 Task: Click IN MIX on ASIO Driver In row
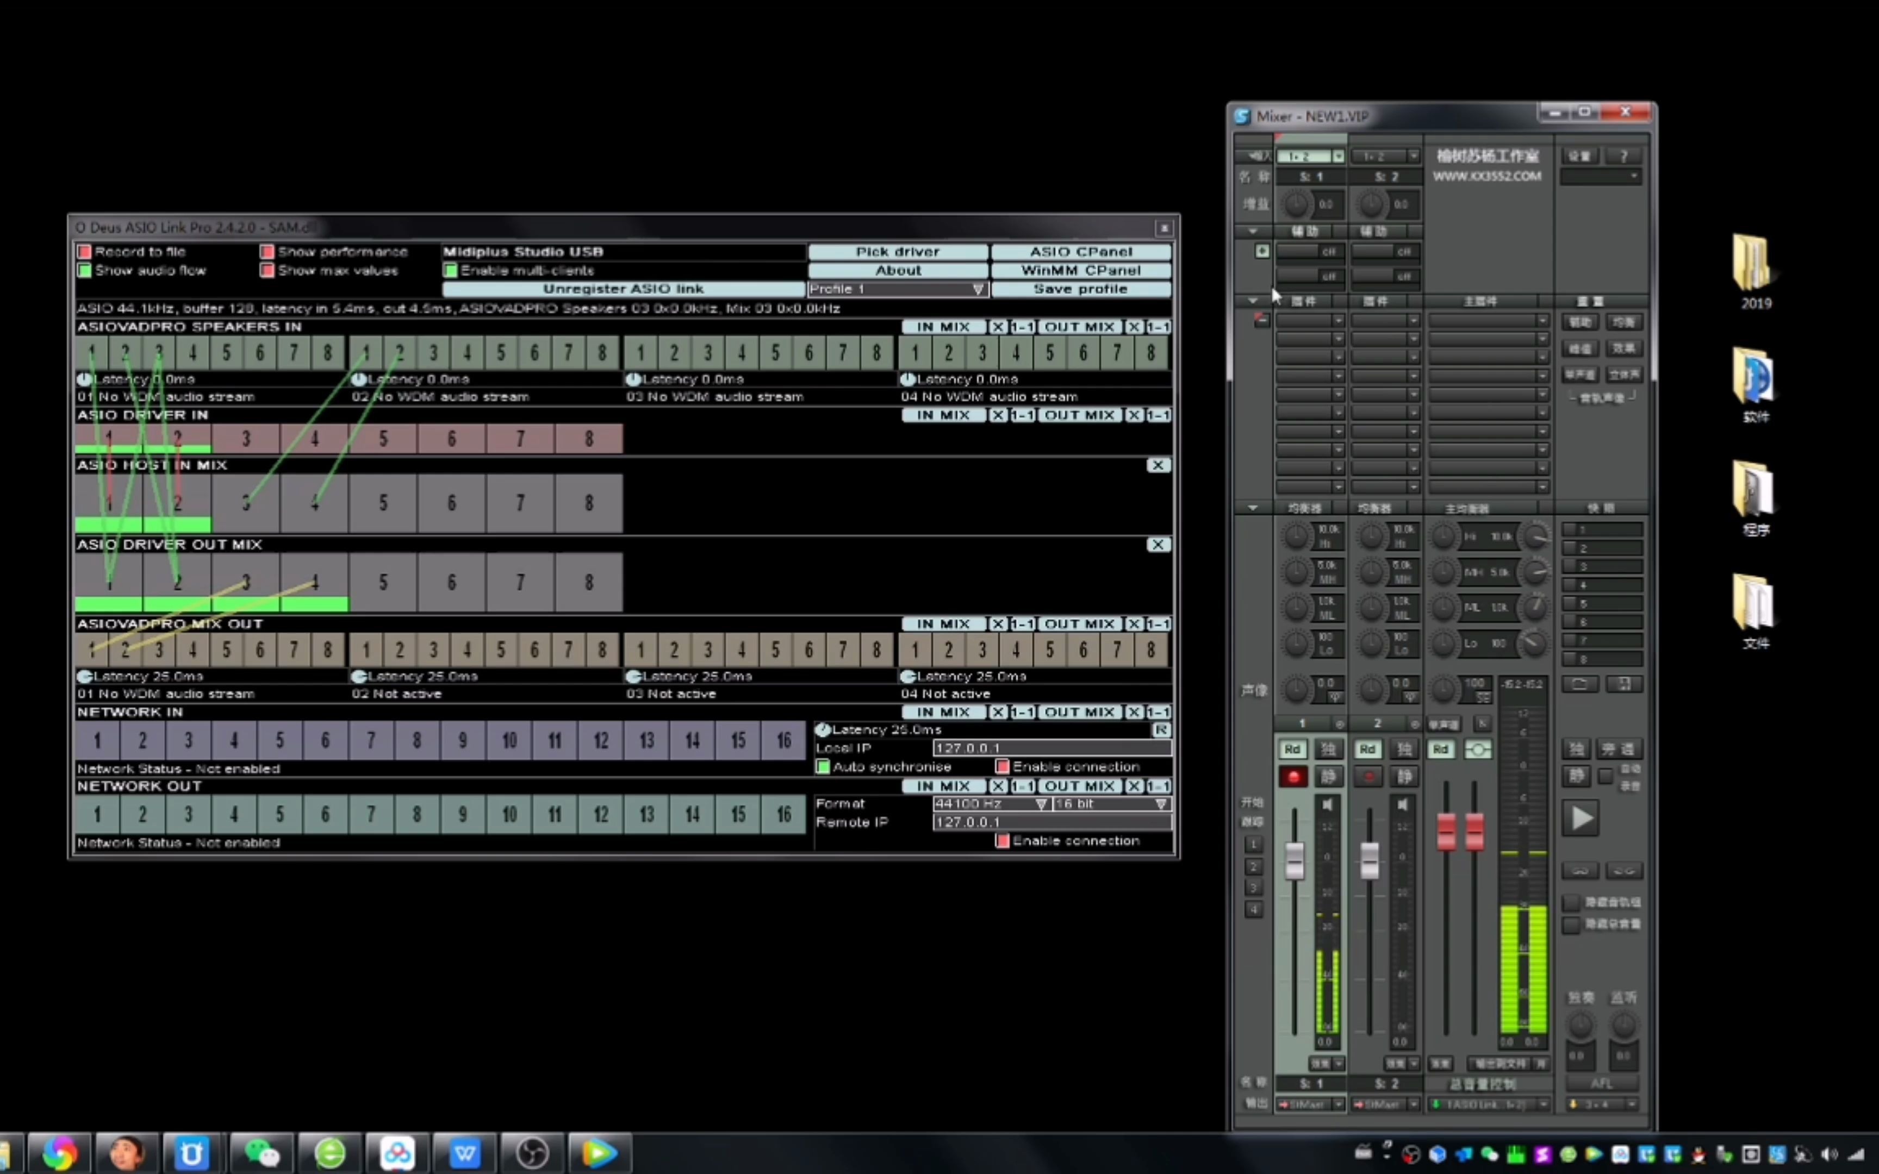943,415
